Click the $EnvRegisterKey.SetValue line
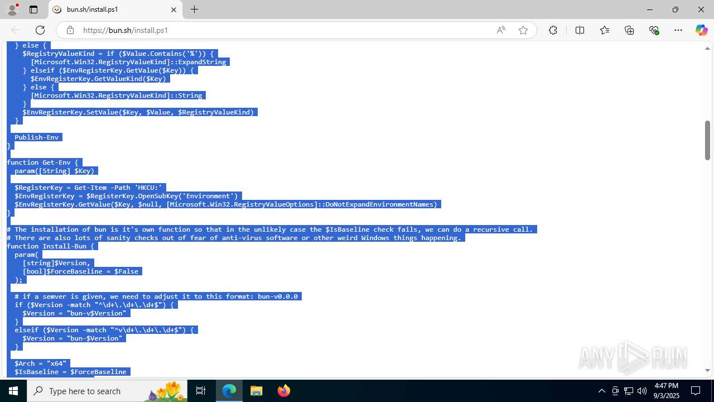The image size is (714, 402). click(138, 112)
